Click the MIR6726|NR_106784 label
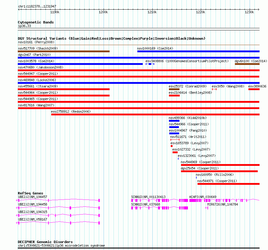268x250 pixels. pos(223,204)
